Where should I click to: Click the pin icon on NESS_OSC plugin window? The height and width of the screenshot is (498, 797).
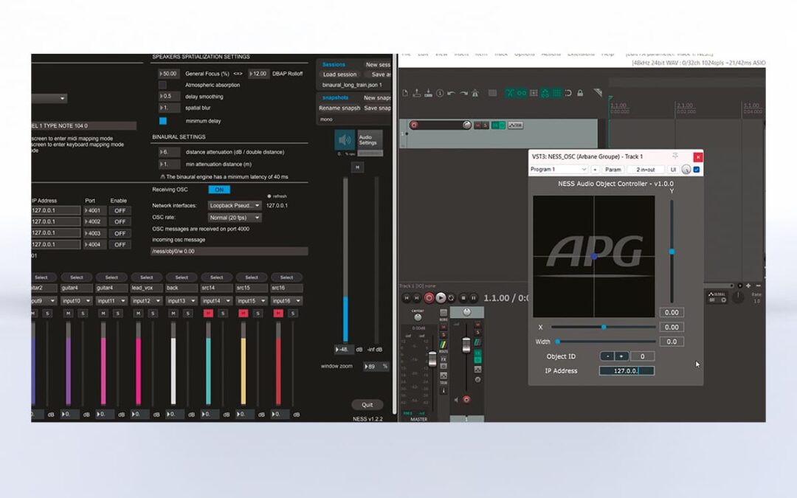675,156
